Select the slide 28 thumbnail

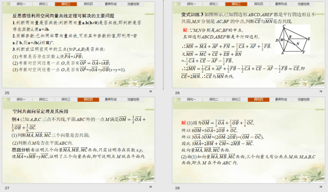pos(249,140)
